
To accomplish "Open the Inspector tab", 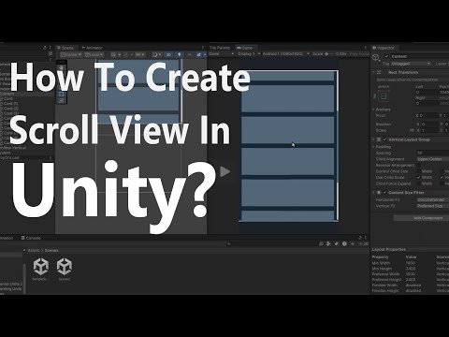I will (384, 48).
